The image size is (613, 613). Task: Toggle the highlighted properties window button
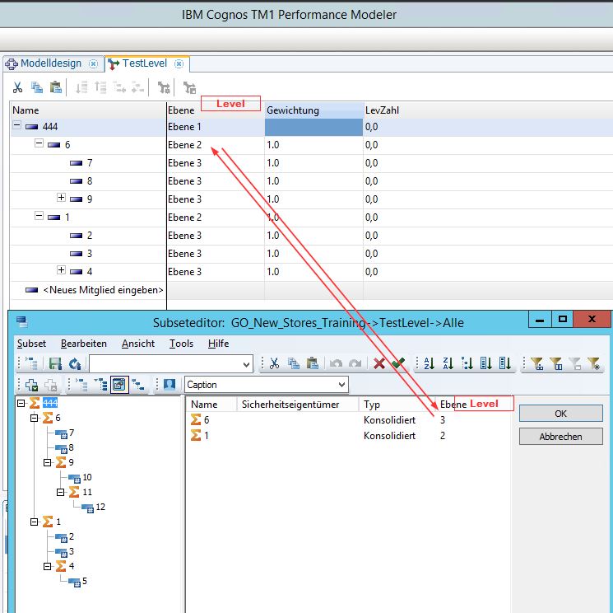(x=119, y=385)
